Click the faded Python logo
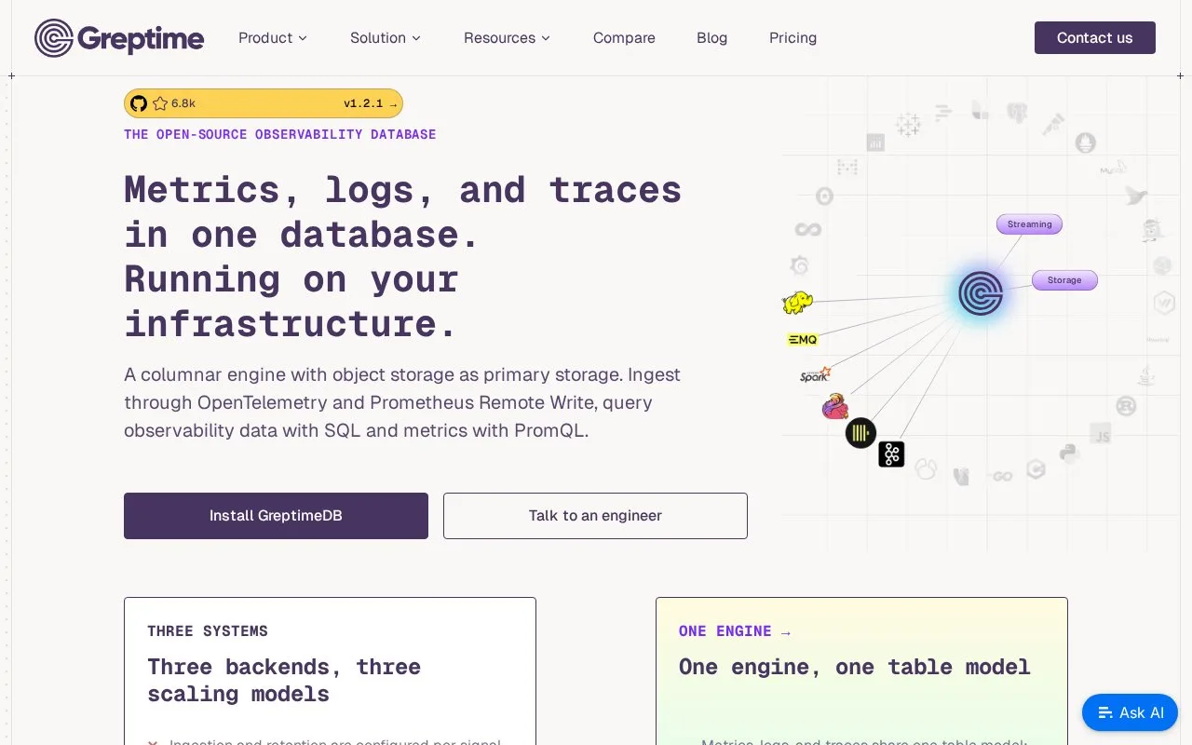The width and height of the screenshot is (1192, 745). (x=1068, y=454)
